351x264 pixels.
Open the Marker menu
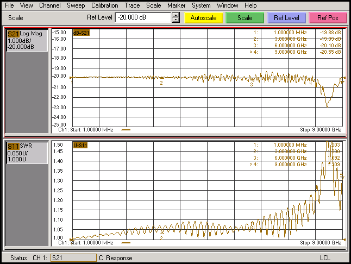coord(177,5)
